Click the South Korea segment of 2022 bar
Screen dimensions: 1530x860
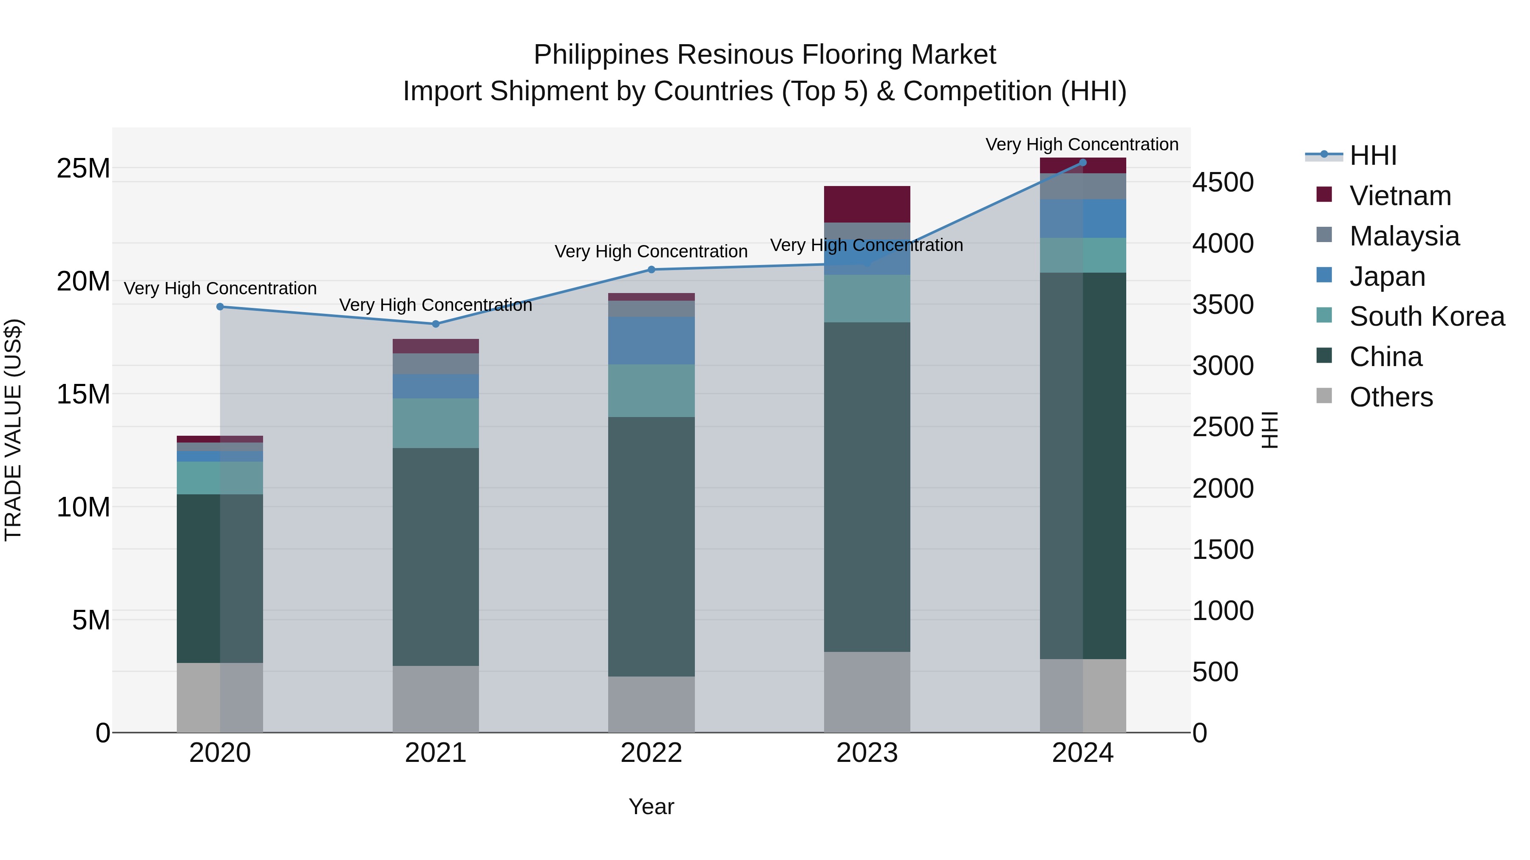(x=651, y=391)
